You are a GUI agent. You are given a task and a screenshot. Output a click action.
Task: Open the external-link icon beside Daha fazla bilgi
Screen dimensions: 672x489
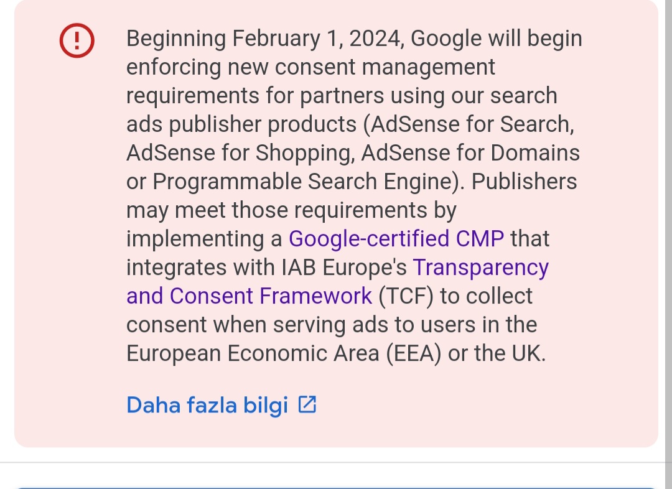click(307, 404)
